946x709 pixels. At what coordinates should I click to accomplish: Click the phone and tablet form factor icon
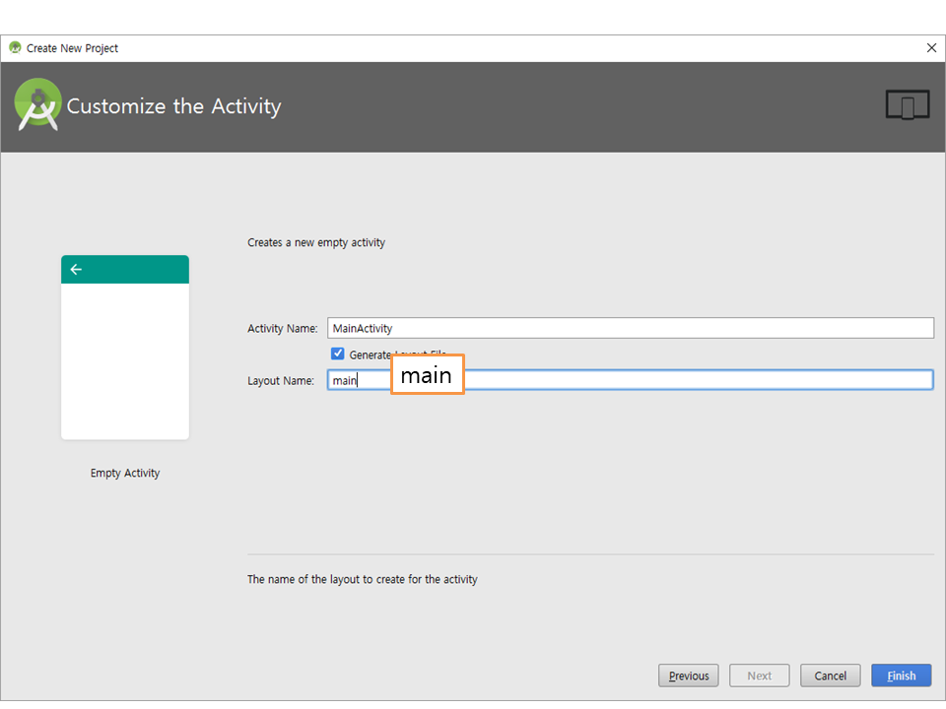click(907, 105)
